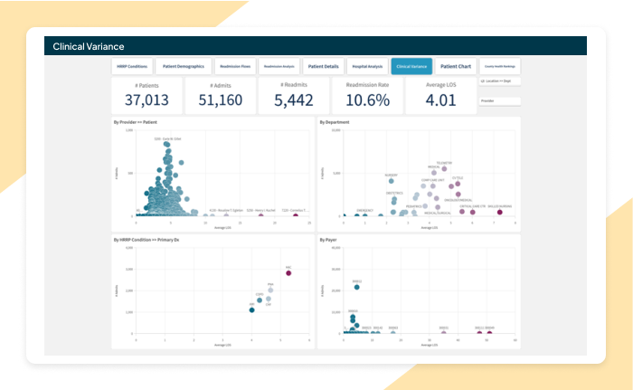This screenshot has height=390, width=633.
Task: Open the HRRP Conditions tab
Action: [132, 66]
